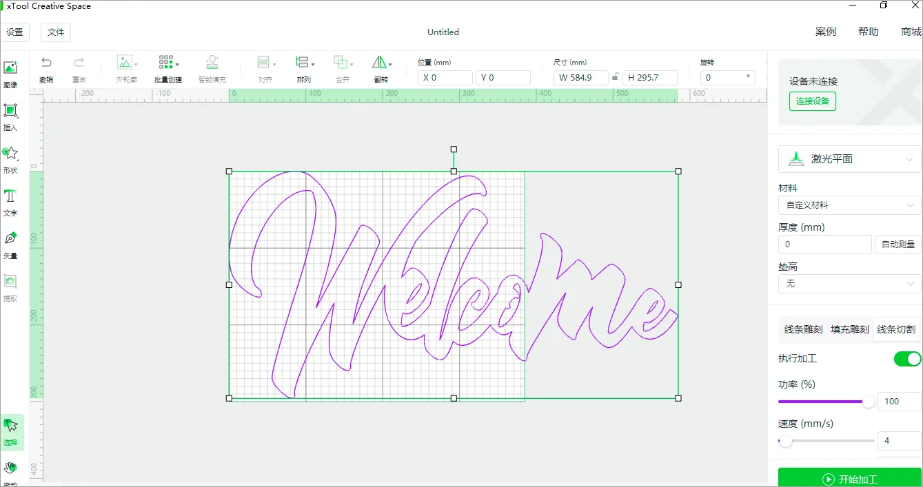Screen dimensions: 923x487
Task: Expand the 排列 dropdown arrow
Action: click(313, 64)
